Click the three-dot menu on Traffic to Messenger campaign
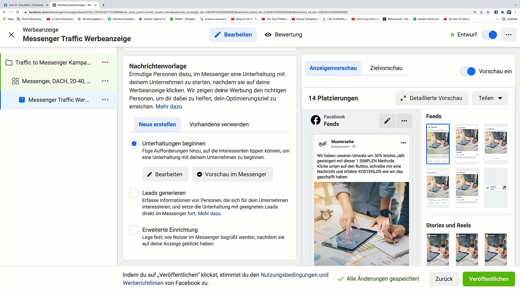This screenshot has height=292, width=520. click(105, 62)
